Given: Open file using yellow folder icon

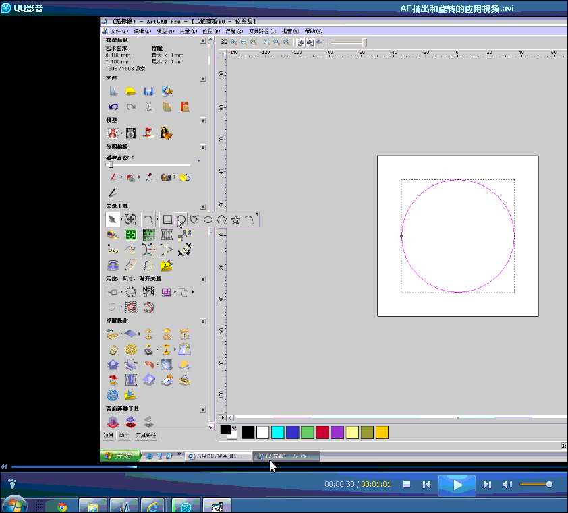Looking at the screenshot, I should tap(132, 92).
